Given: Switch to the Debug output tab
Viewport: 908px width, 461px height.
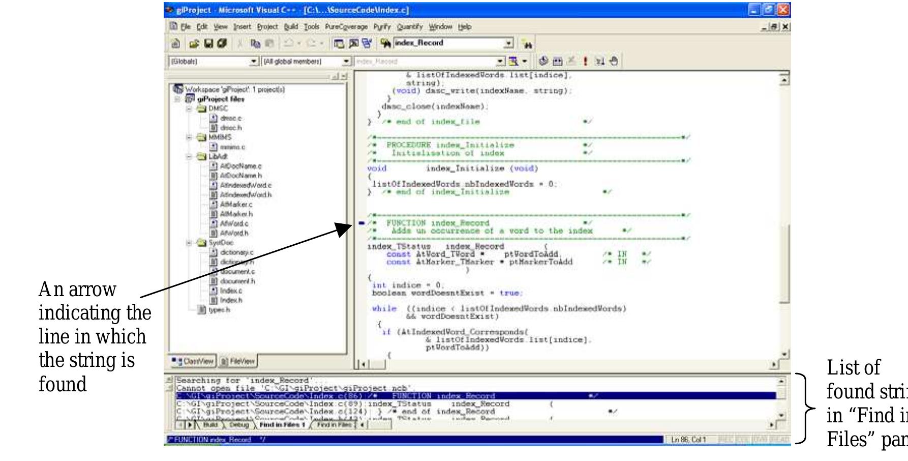Looking at the screenshot, I should [239, 425].
